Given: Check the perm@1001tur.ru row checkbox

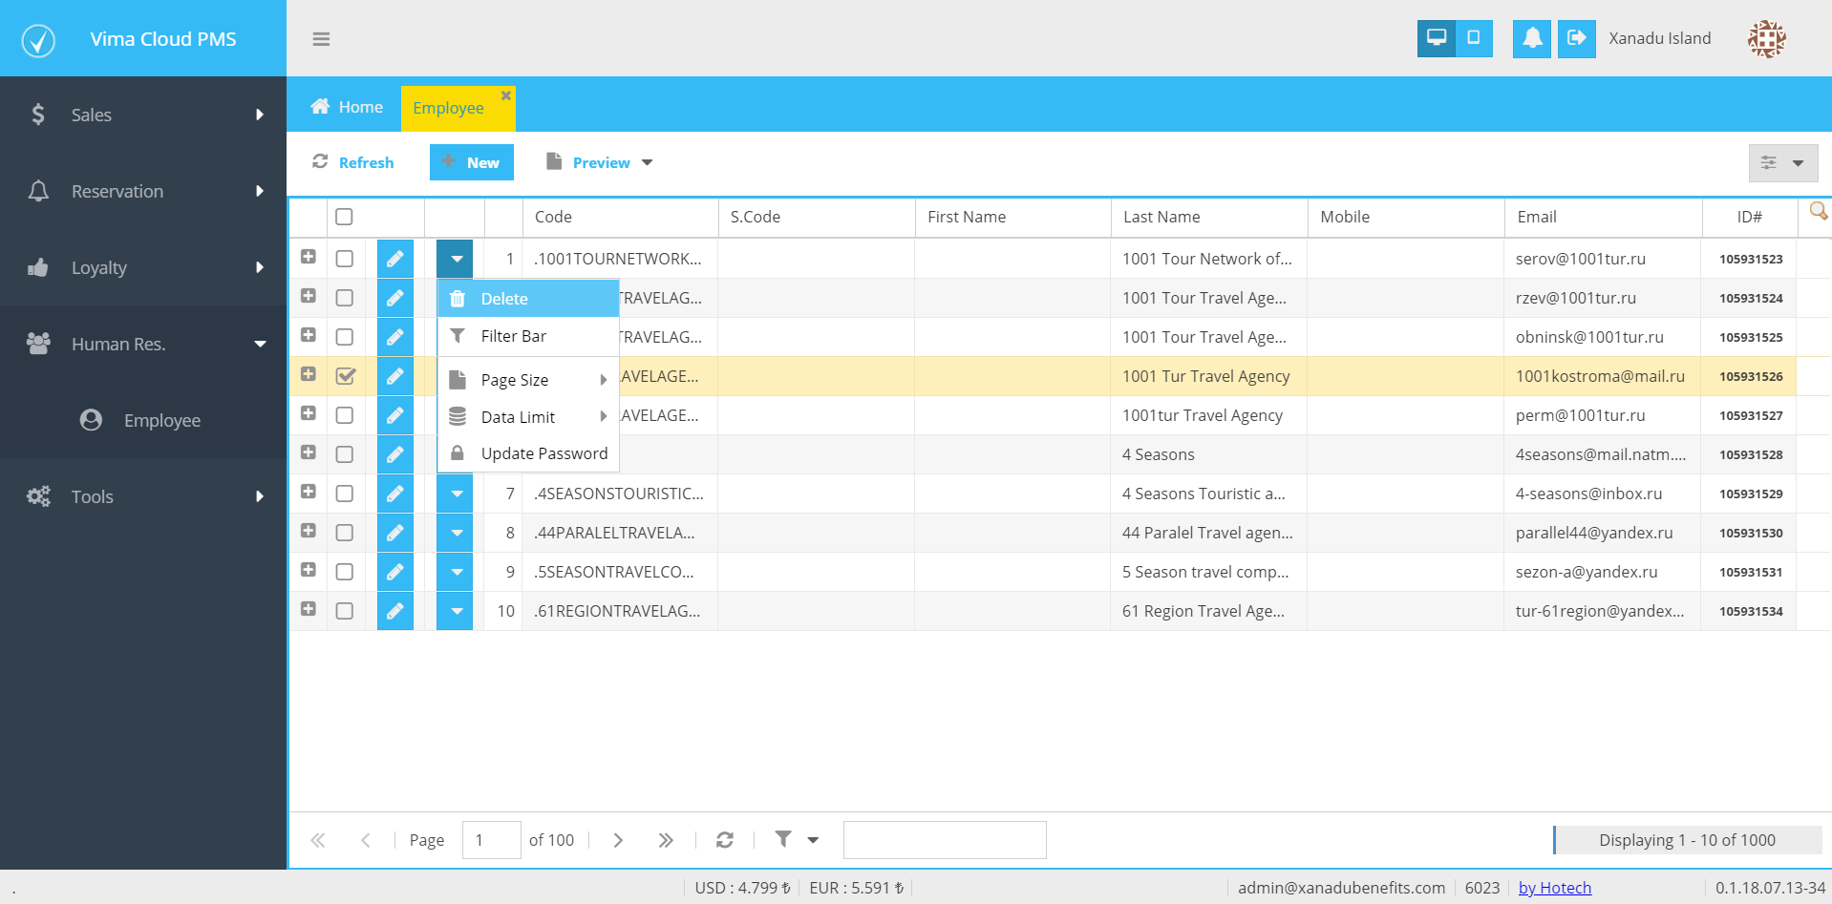Looking at the screenshot, I should (x=345, y=415).
